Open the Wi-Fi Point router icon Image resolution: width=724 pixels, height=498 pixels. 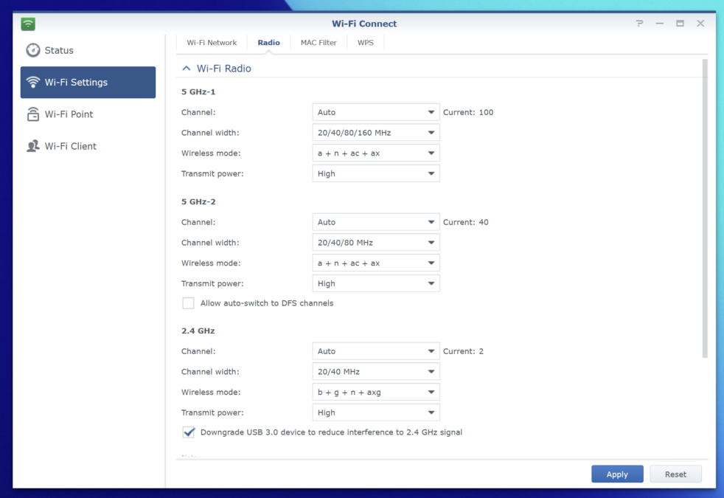click(x=32, y=114)
